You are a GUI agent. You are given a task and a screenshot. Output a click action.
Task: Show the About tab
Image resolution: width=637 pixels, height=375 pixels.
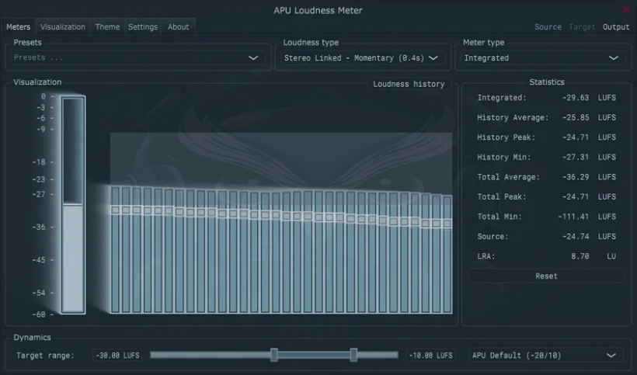coord(178,27)
